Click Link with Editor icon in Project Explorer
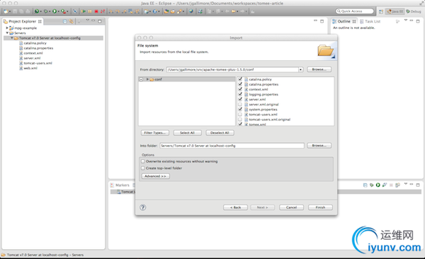425x259 pixels. click(71, 21)
